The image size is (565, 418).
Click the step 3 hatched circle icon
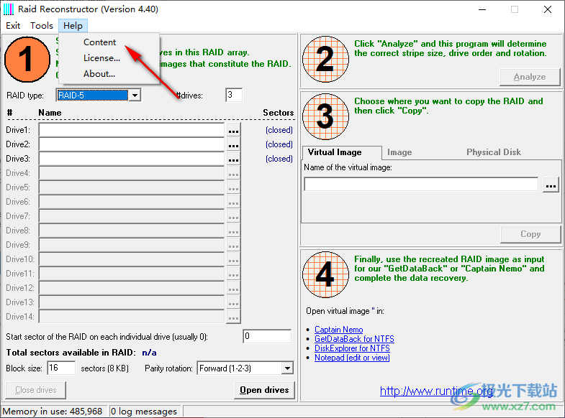coord(325,116)
